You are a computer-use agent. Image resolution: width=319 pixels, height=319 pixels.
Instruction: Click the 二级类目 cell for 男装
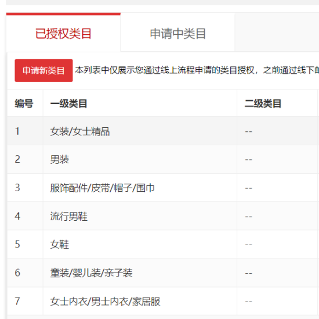[x=277, y=159]
